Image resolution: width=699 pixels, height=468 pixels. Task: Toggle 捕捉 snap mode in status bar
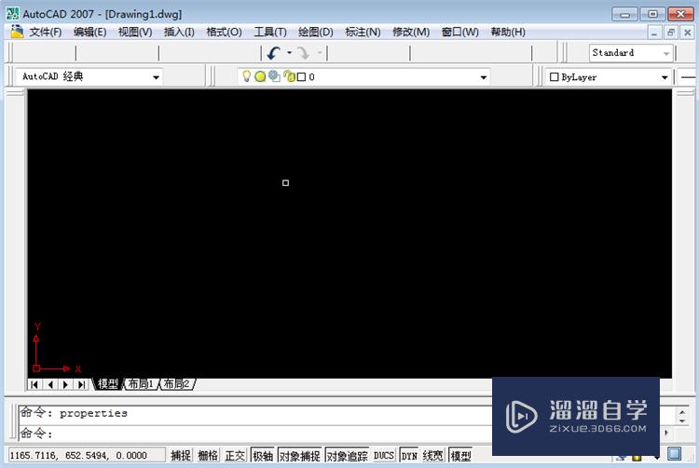point(181,456)
